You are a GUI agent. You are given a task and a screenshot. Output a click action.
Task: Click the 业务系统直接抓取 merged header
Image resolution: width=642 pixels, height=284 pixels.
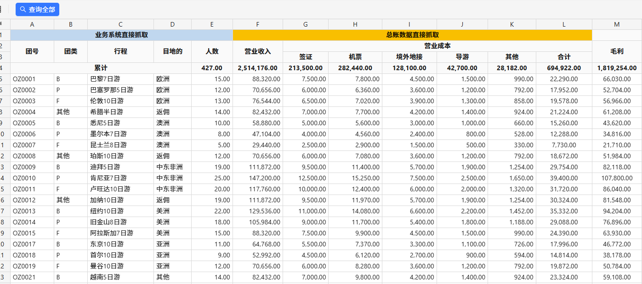click(122, 35)
